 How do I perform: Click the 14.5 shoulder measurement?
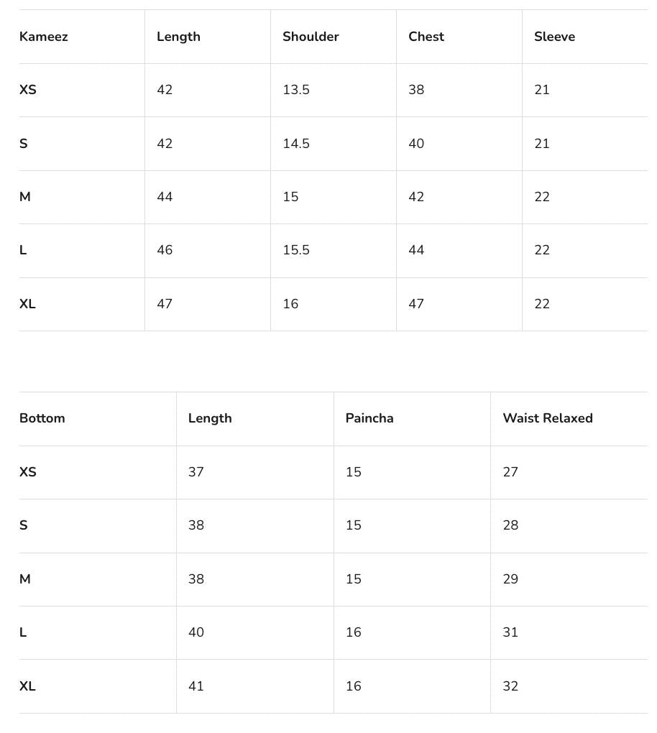(296, 144)
